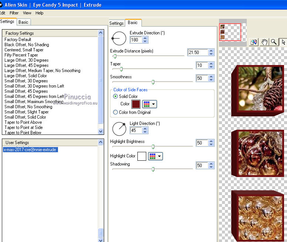
Task: Adjust Taper value with the spinner arrows
Action: click(211, 65)
